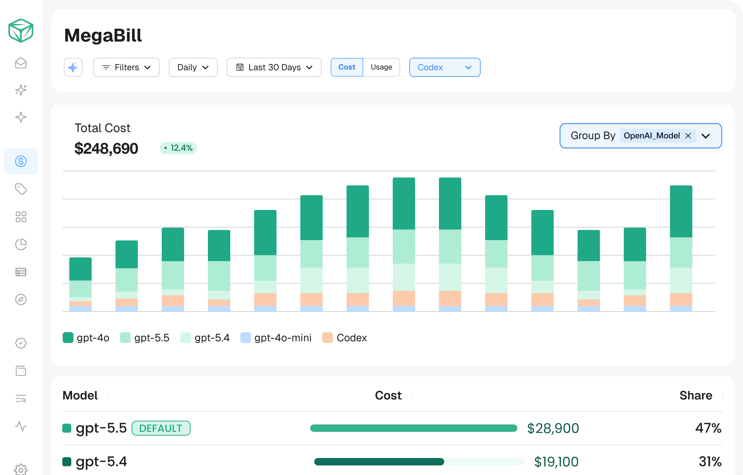Click the last bar in the chart
The image size is (743, 475).
[x=681, y=248]
